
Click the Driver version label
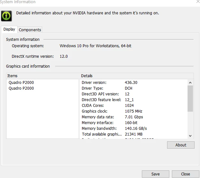tap(94, 83)
